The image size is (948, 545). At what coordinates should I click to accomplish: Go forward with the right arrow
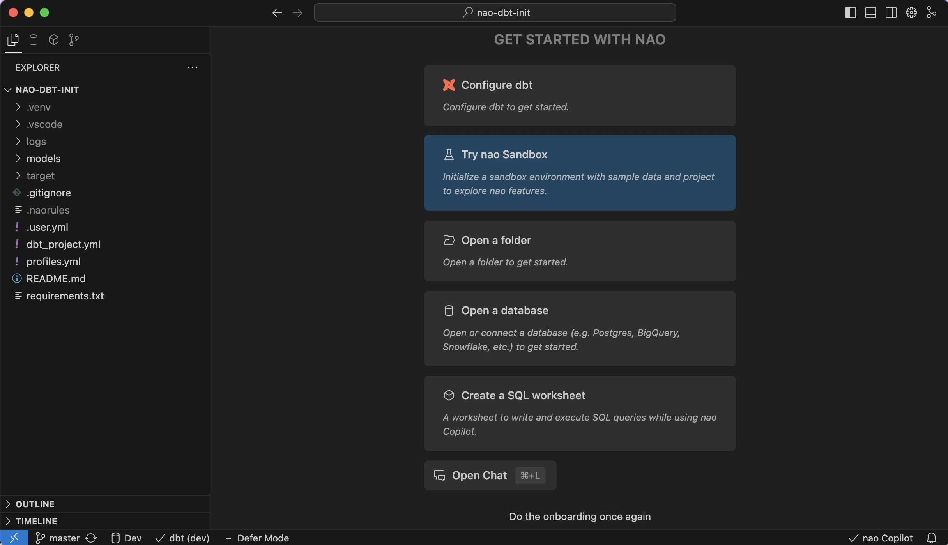(297, 13)
